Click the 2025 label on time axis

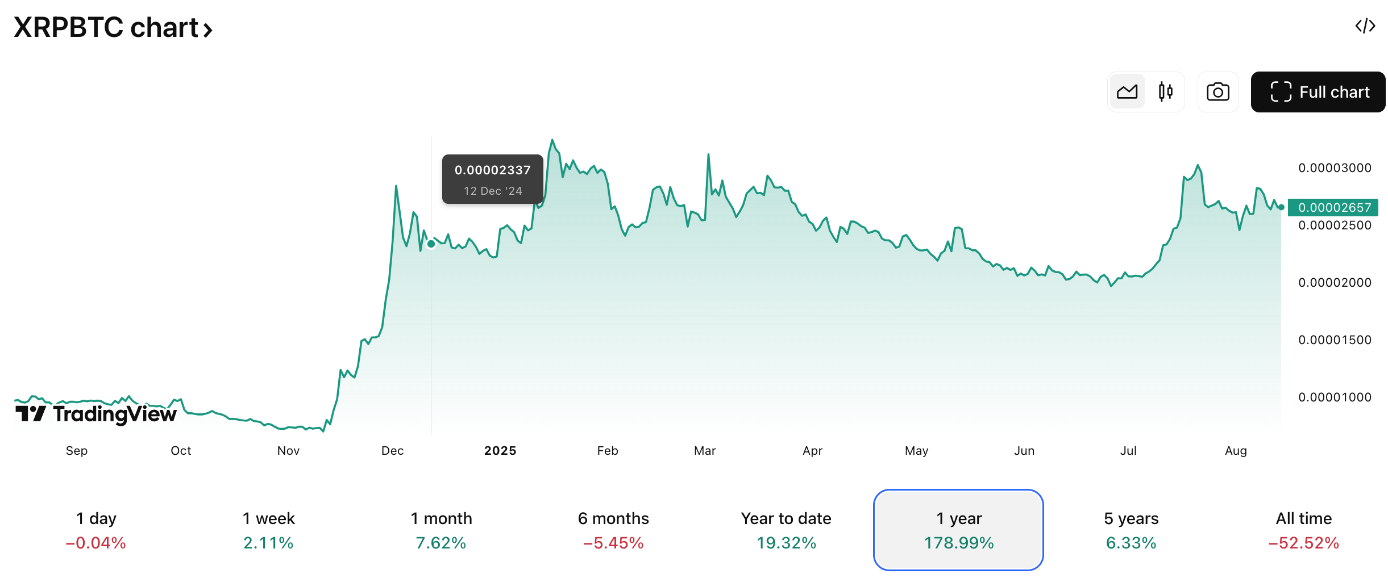coord(500,451)
